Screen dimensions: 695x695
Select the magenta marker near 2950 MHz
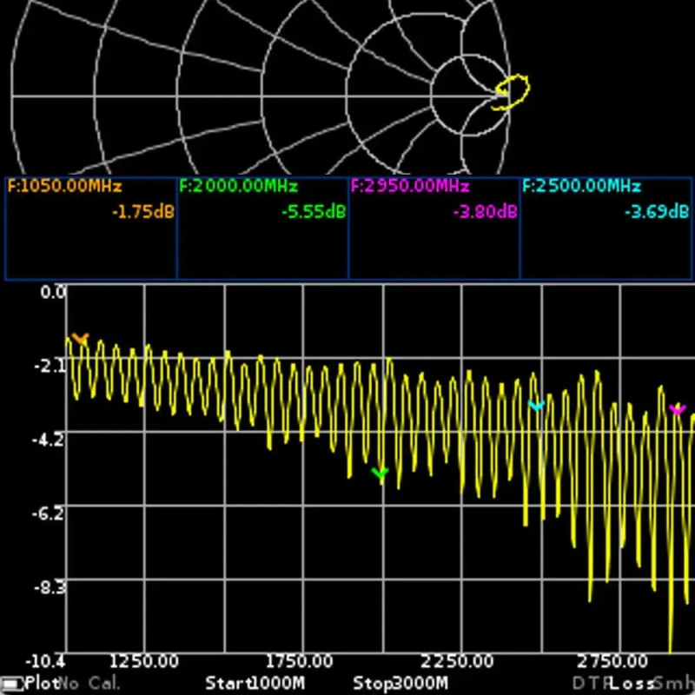coord(678,408)
